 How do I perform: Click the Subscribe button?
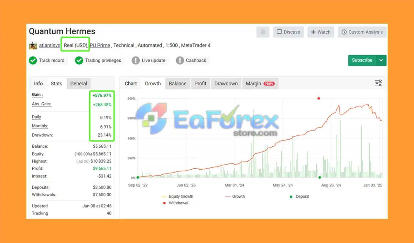362,60
